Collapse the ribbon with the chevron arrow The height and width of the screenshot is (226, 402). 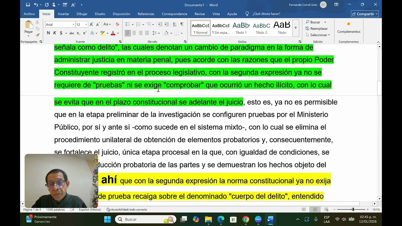point(378,42)
